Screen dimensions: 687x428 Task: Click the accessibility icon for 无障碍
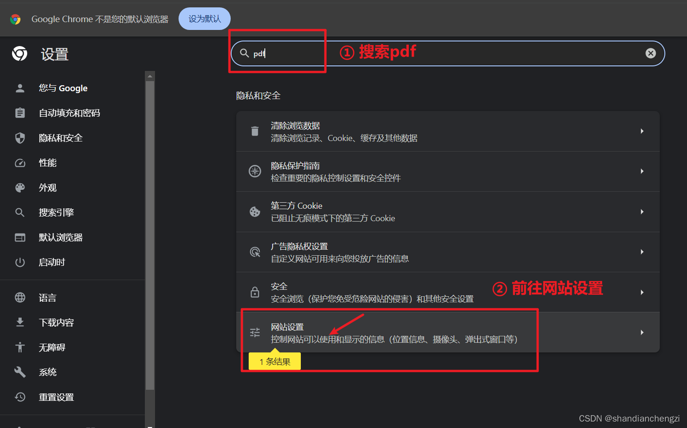pyautogui.click(x=20, y=347)
